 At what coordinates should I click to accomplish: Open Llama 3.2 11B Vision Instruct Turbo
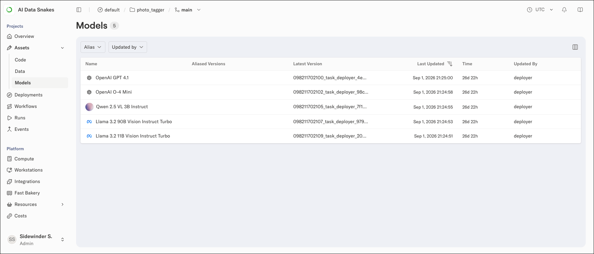pyautogui.click(x=133, y=136)
